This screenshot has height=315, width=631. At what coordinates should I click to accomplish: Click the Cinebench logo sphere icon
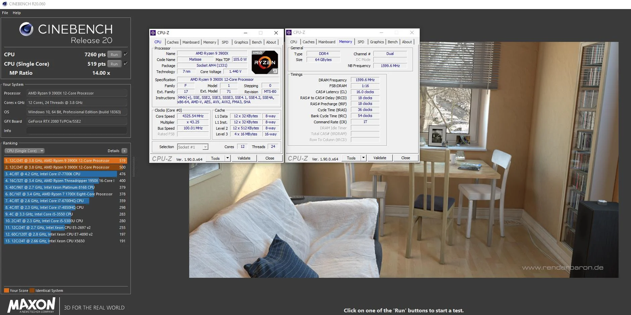click(26, 29)
